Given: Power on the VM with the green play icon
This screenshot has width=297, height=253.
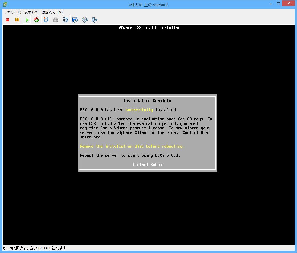Looking at the screenshot, I should pyautogui.click(x=27, y=20).
